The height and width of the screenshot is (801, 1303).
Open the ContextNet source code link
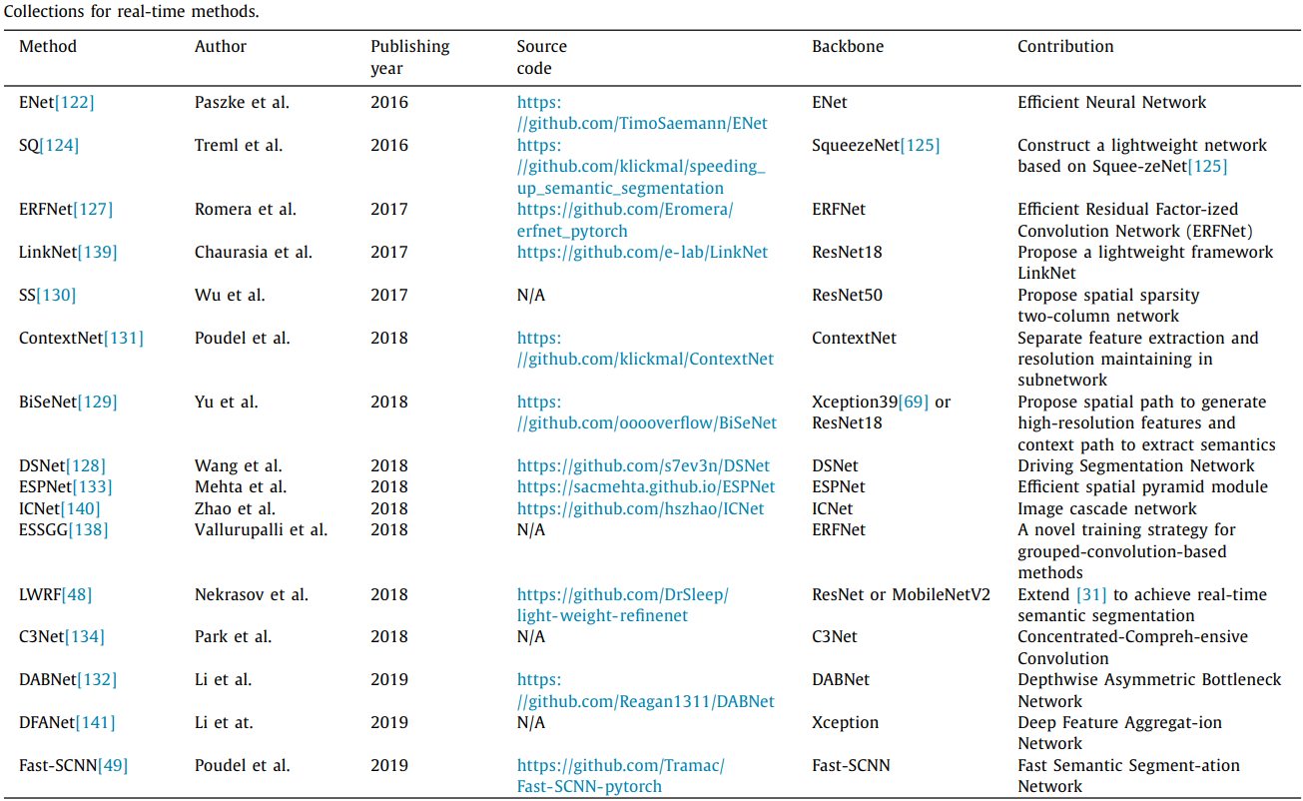click(646, 359)
